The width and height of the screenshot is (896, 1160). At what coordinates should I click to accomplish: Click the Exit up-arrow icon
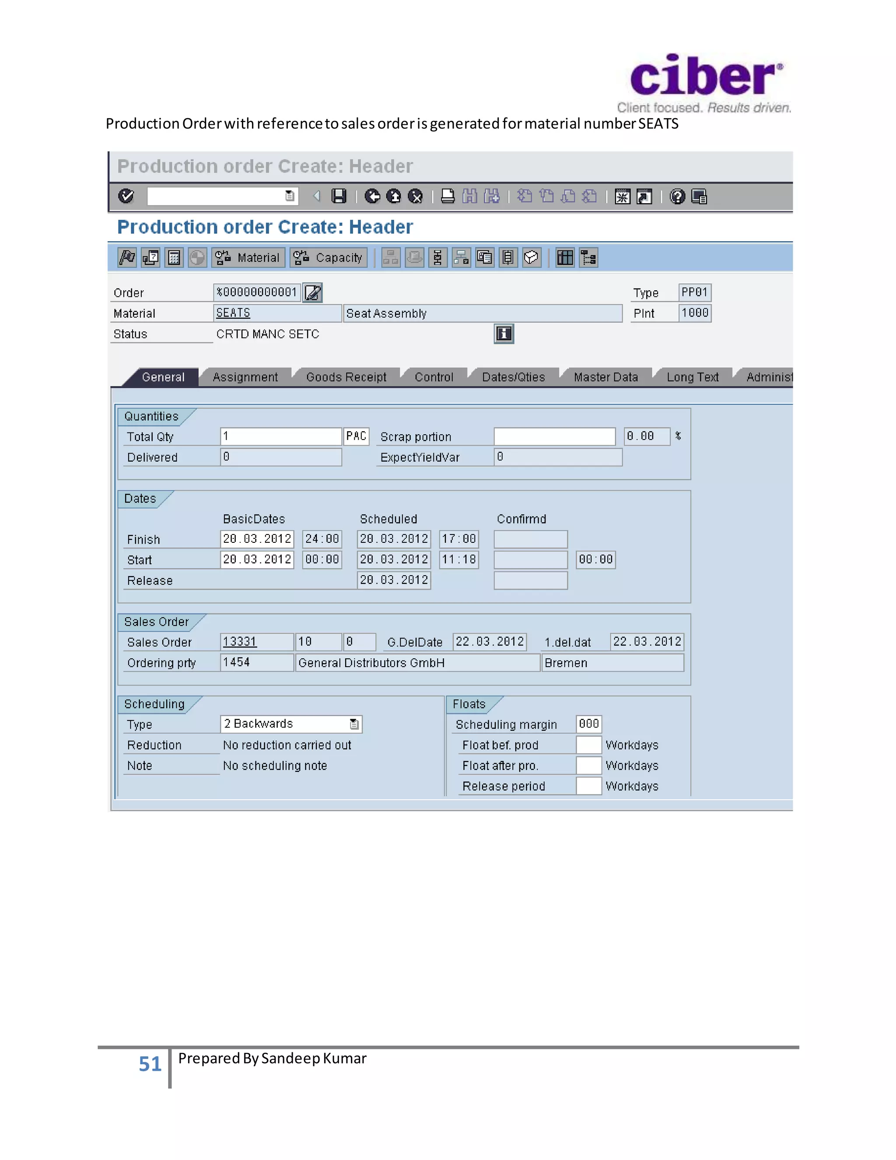[x=393, y=197]
